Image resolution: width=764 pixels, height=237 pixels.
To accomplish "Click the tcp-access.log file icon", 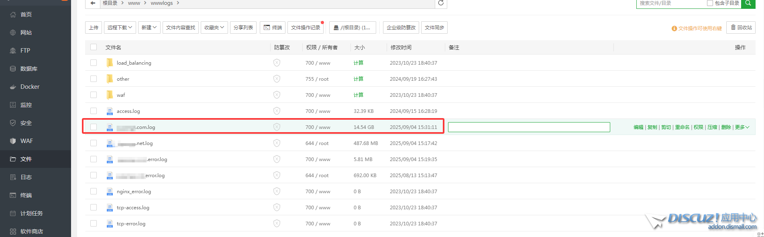I will tap(110, 208).
